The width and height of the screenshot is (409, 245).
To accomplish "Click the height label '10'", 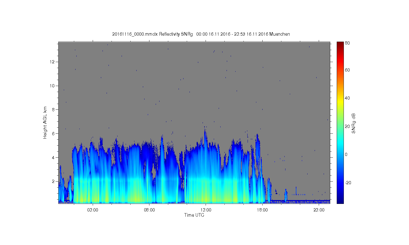I will [52, 86].
